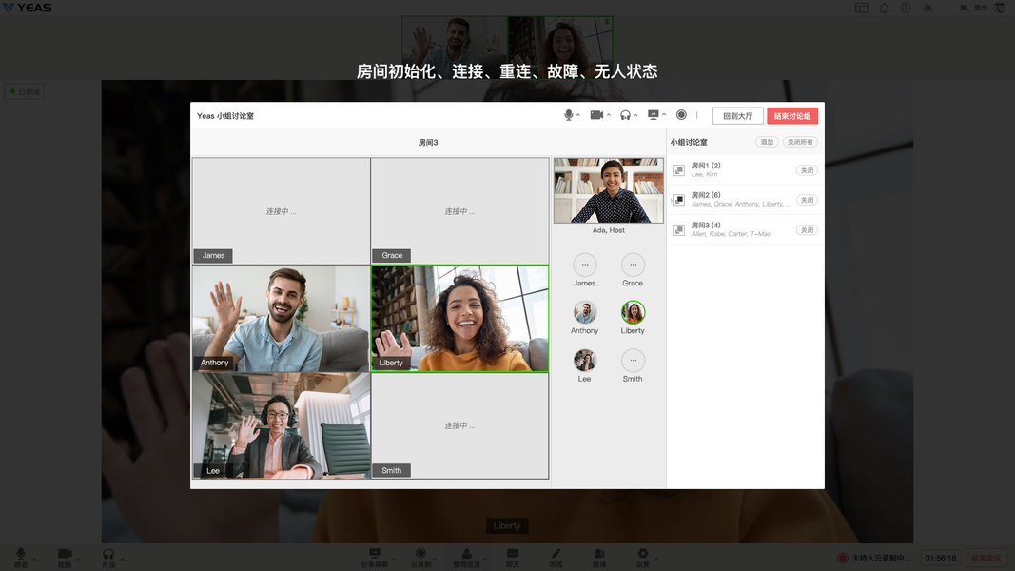This screenshot has width=1015, height=571.
Task: Click 云录制 cloud record icon in bottom bar
Action: point(420,553)
